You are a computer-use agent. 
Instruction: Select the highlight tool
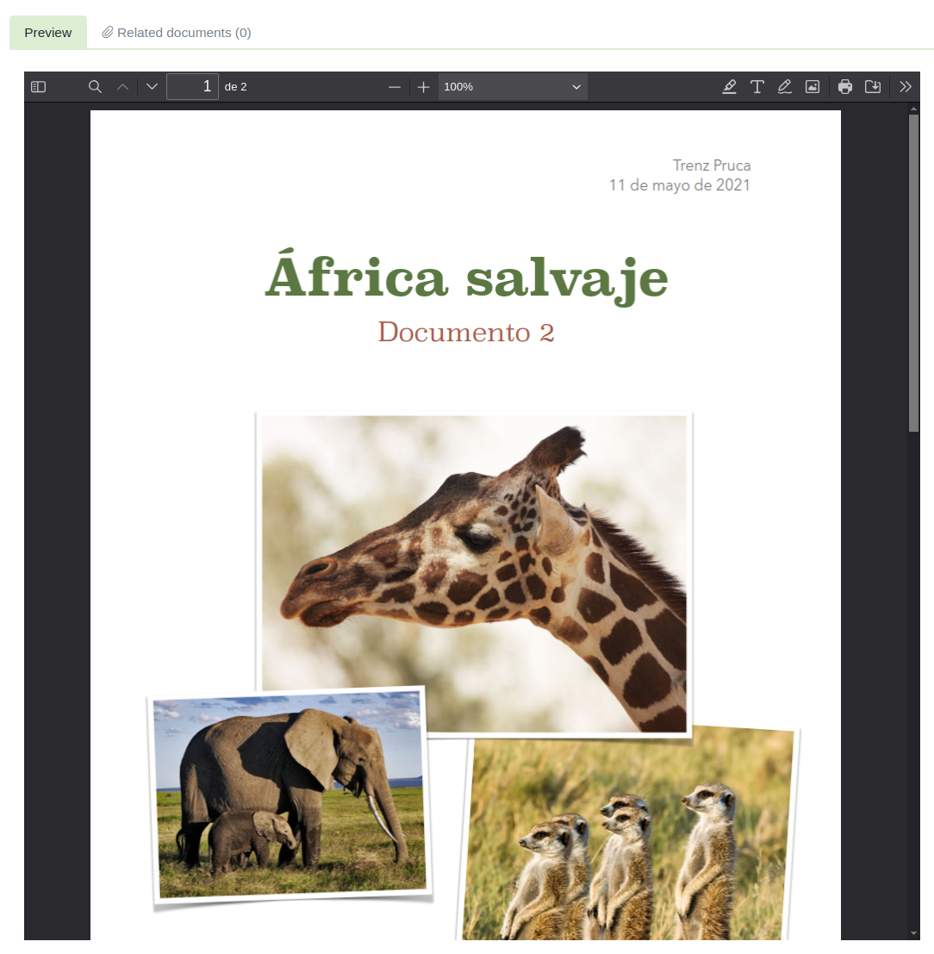729,87
